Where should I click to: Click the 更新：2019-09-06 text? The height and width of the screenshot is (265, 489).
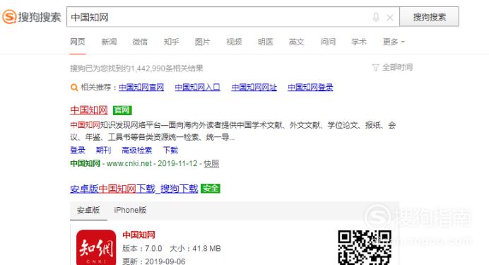click(x=154, y=261)
